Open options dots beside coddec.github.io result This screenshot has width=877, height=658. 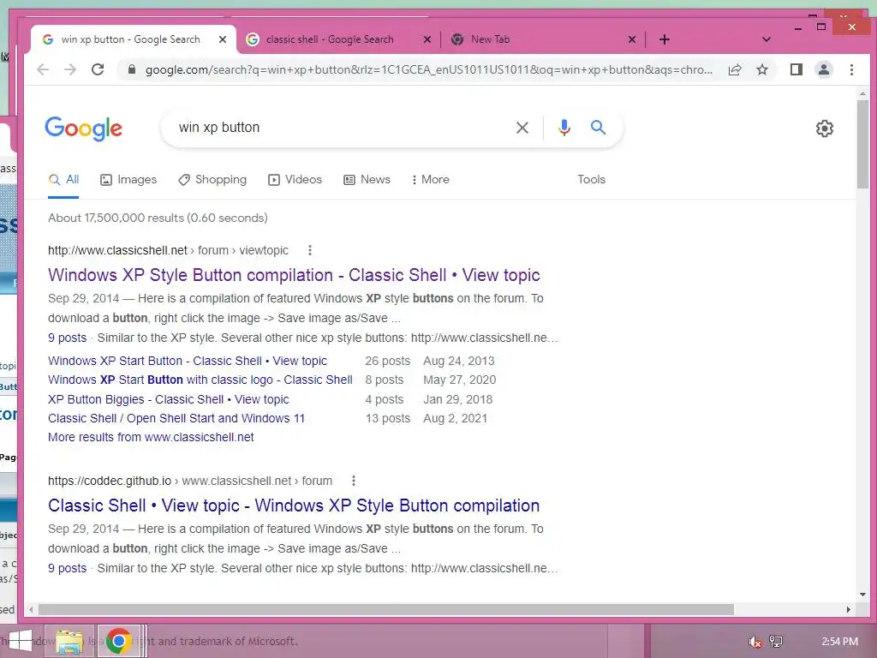[354, 481]
